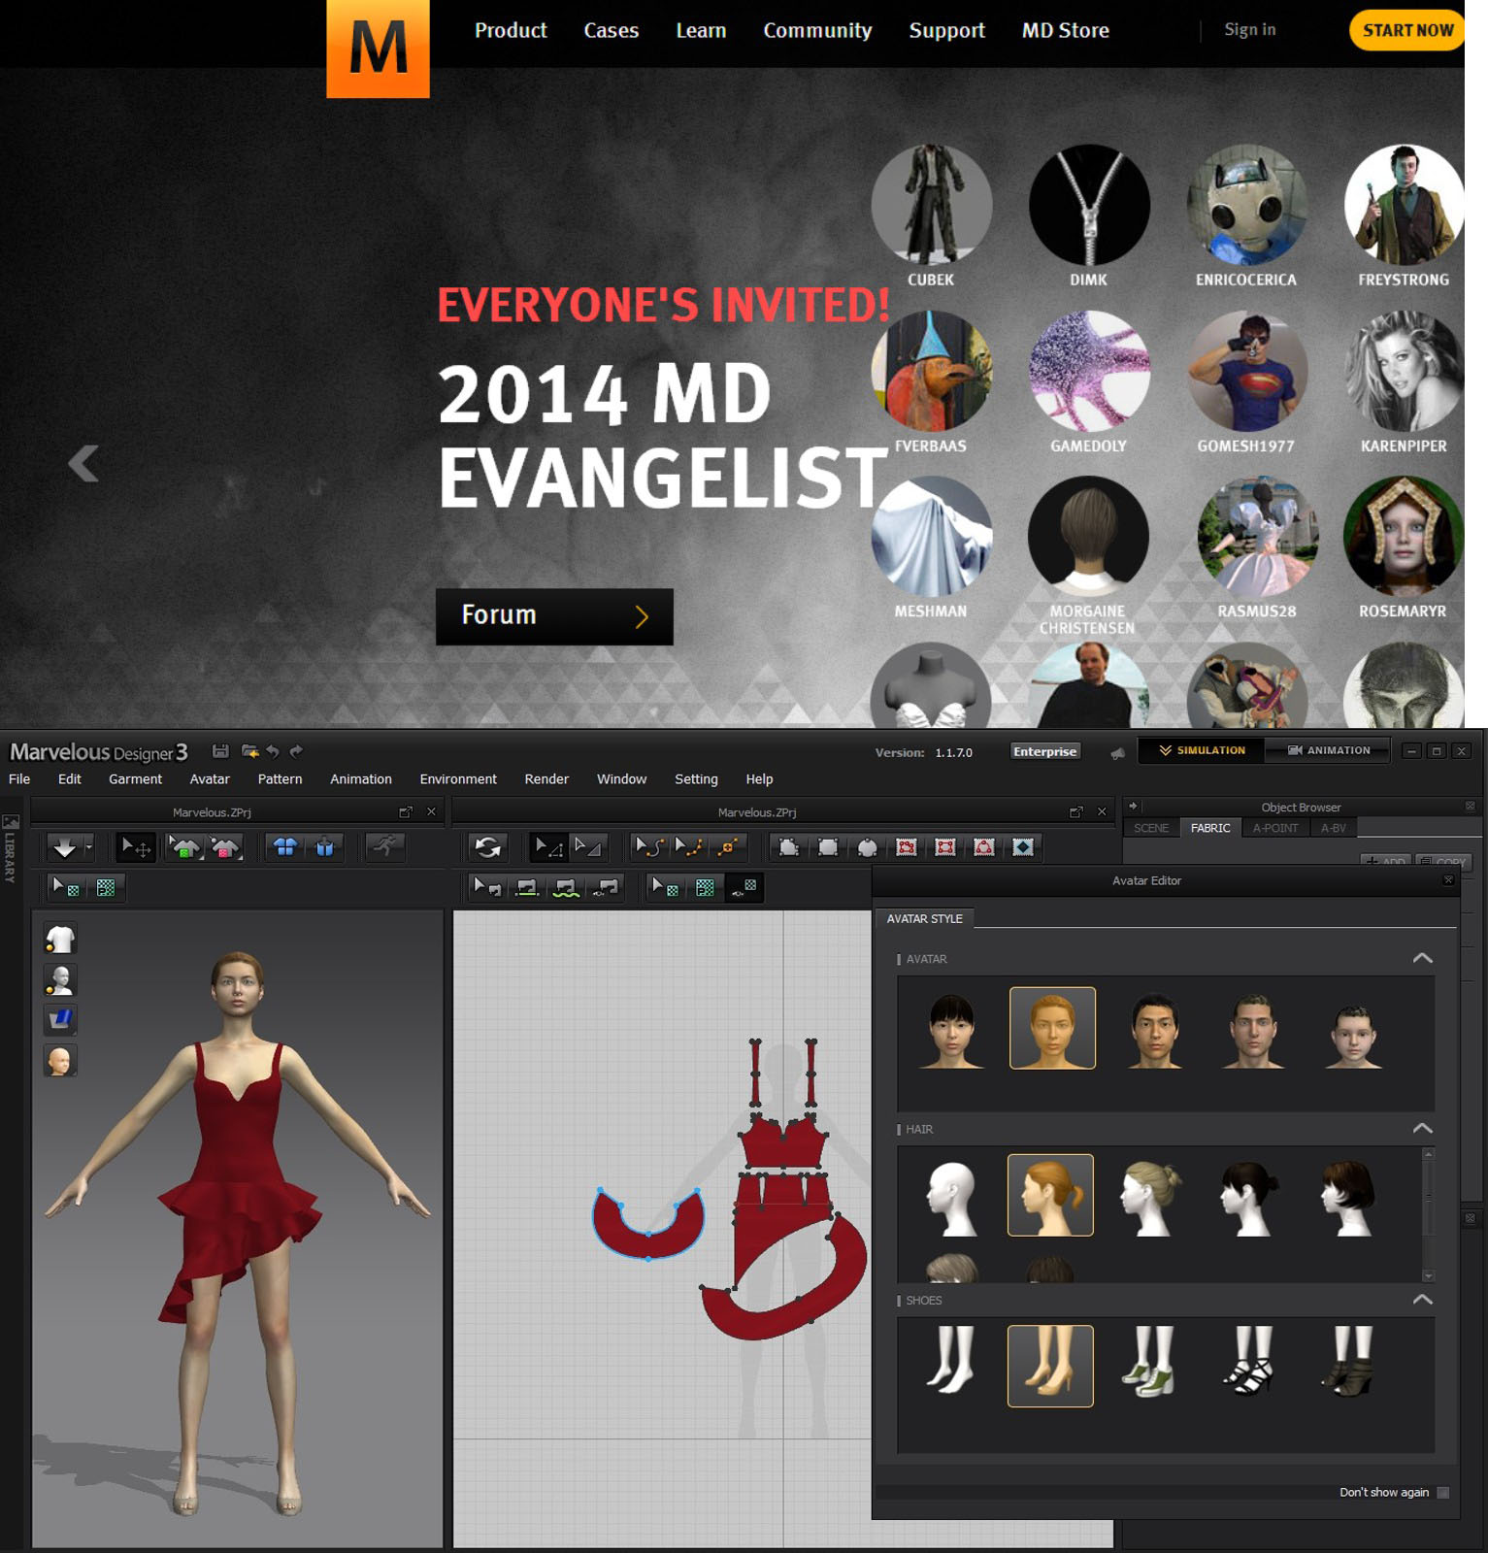Switch to ANIMATION mode

pos(1328,750)
